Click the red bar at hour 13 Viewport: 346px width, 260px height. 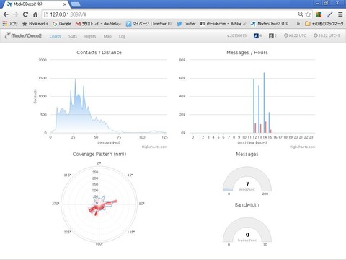260,129
